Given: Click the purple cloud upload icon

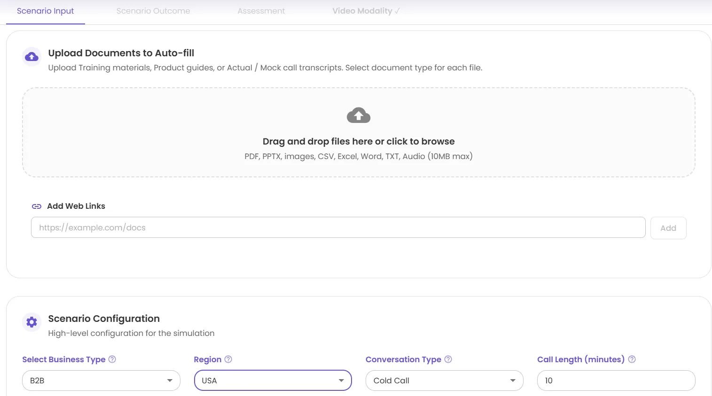Looking at the screenshot, I should pyautogui.click(x=31, y=57).
